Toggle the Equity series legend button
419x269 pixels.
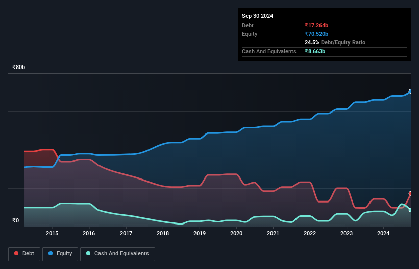(x=60, y=254)
